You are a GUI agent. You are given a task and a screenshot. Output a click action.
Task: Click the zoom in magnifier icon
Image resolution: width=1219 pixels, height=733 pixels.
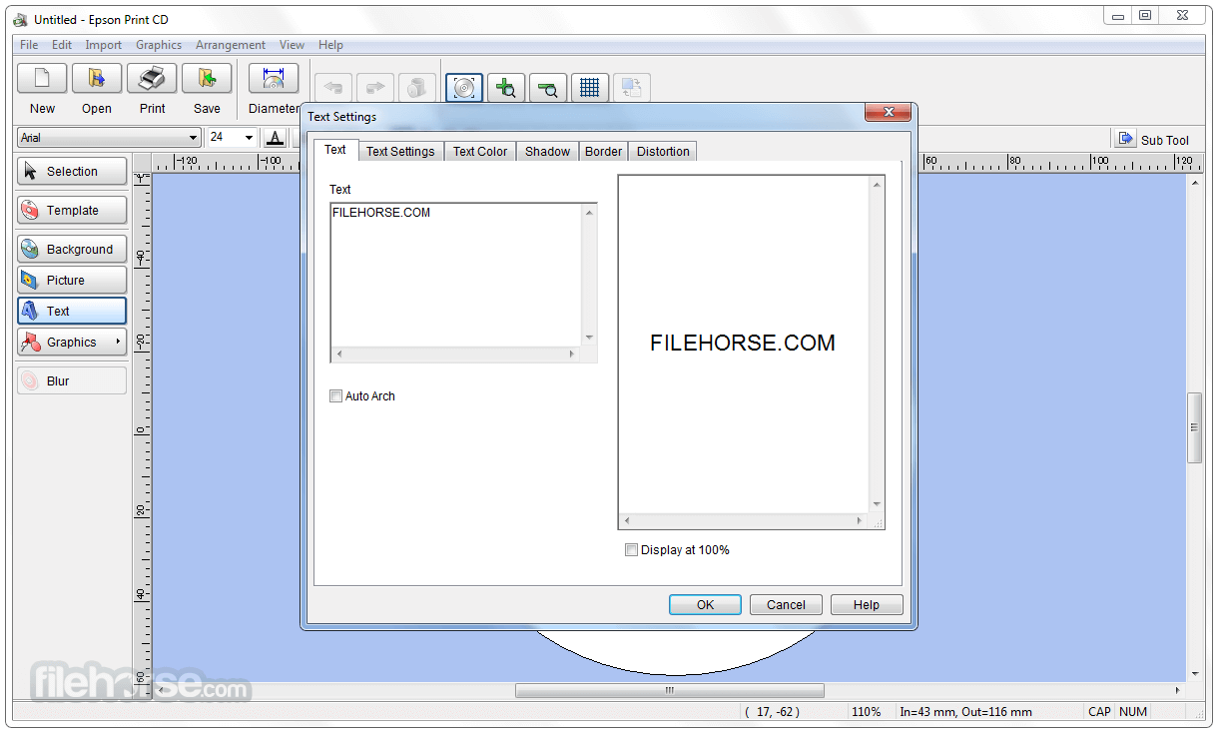[x=505, y=88]
